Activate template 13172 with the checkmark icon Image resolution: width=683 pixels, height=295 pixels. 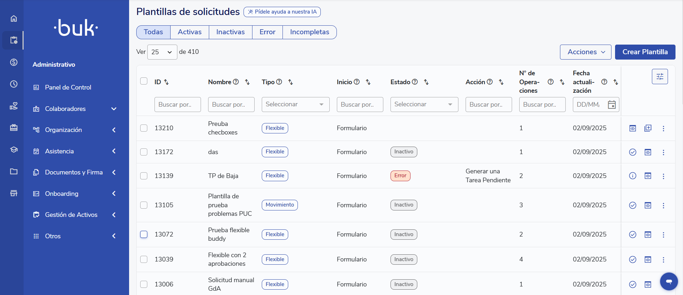pos(633,152)
